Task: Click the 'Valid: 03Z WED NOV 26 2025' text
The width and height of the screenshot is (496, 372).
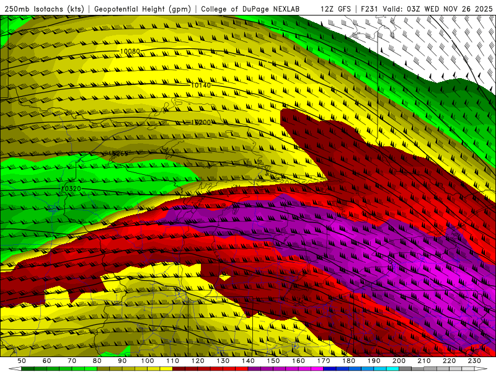Action: click(438, 9)
